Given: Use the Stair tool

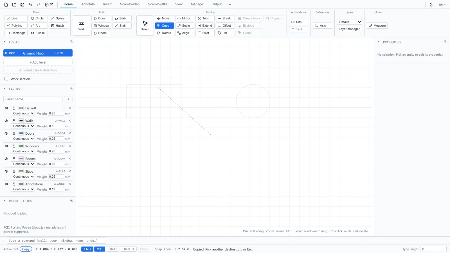Looking at the screenshot, I should (x=122, y=26).
